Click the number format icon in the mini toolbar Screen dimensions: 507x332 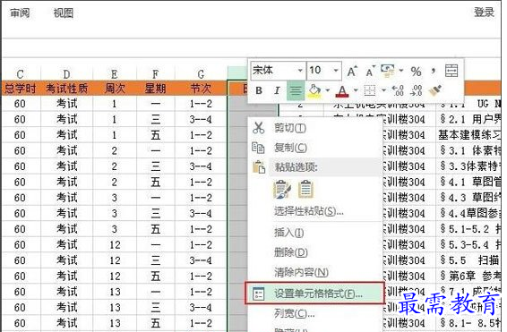pyautogui.click(x=388, y=71)
